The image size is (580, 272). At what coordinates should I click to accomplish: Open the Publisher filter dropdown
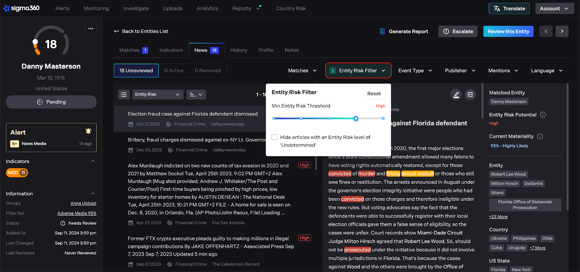point(460,71)
